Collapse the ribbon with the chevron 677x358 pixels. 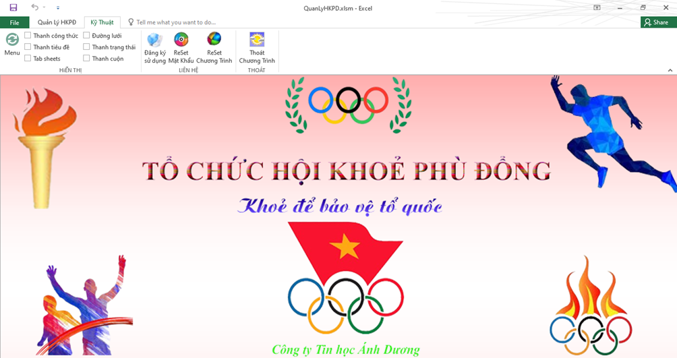pyautogui.click(x=670, y=70)
